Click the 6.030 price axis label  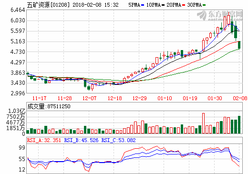[x=18, y=20]
